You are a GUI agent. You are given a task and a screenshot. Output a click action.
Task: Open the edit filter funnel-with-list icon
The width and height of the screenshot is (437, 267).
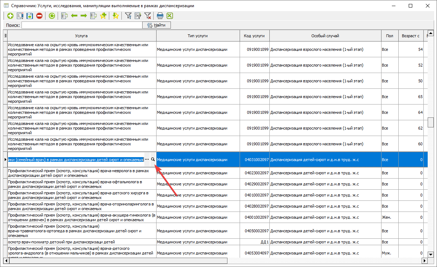[x=138, y=16]
